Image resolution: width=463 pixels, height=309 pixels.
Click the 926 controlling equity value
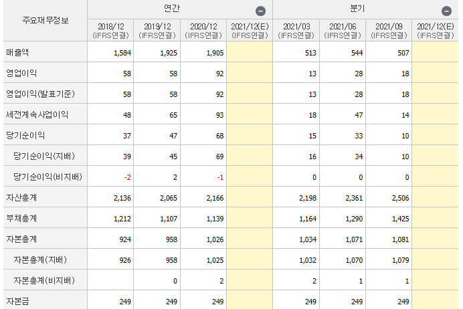[125, 260]
